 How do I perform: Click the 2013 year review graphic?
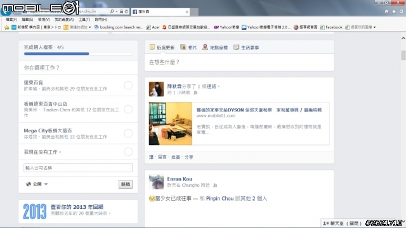click(35, 212)
